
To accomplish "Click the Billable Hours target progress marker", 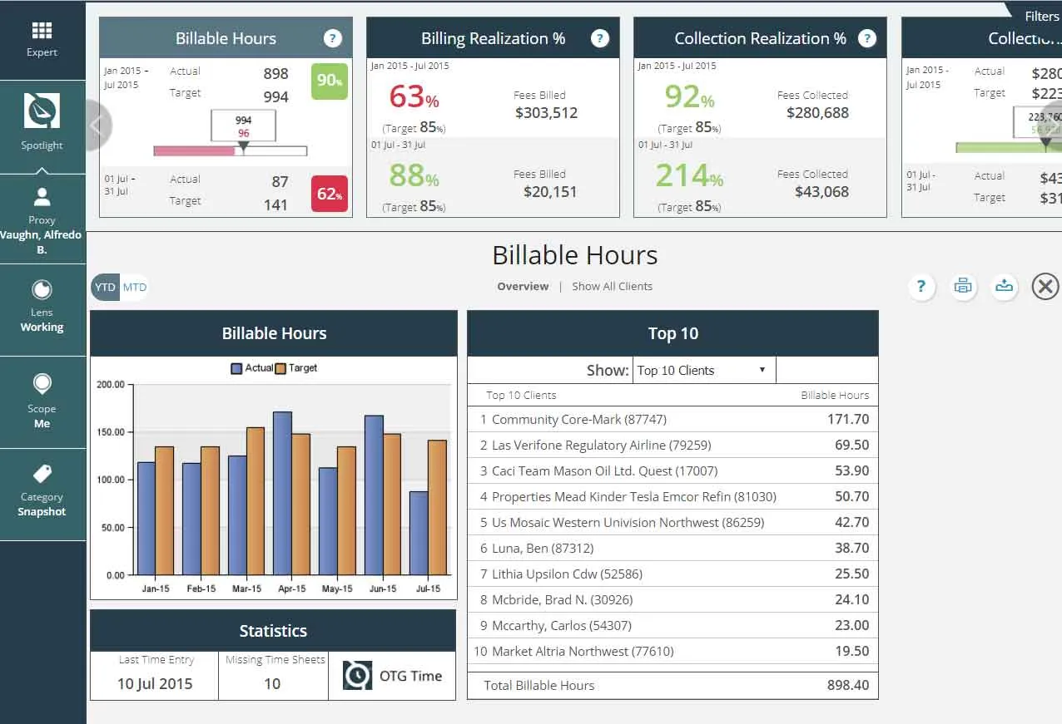I will pyautogui.click(x=243, y=146).
